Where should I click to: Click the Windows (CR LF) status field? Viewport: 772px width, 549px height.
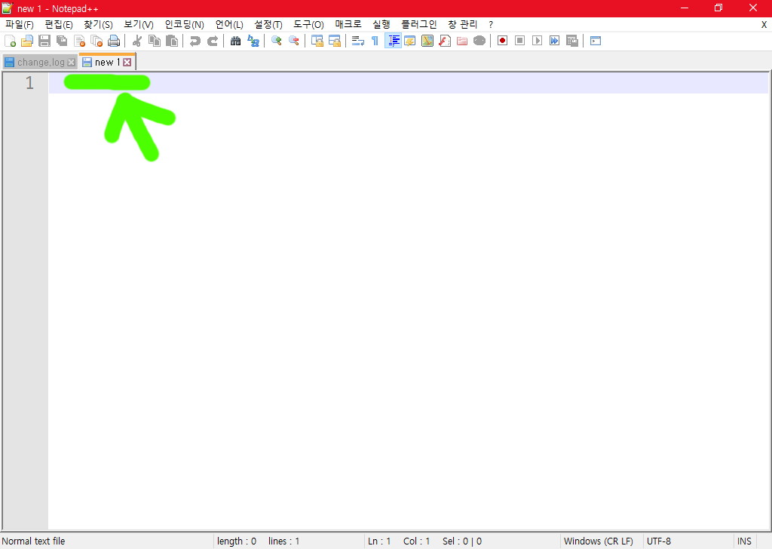point(598,541)
